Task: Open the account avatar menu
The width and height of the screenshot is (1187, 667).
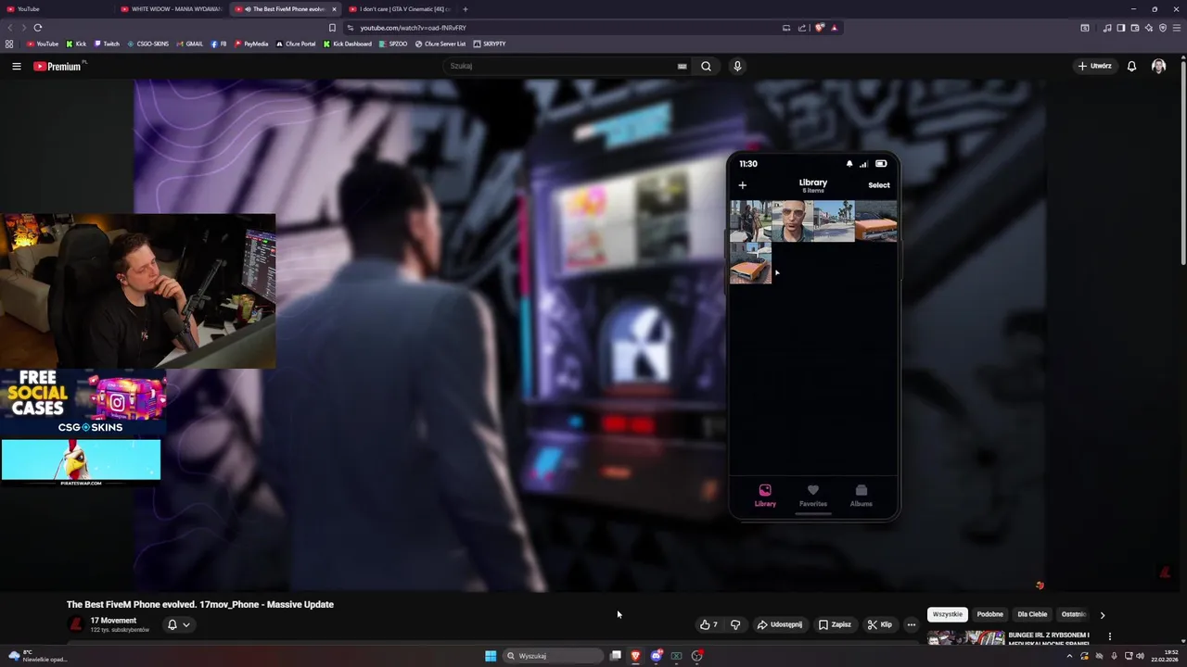Action: coord(1158,66)
